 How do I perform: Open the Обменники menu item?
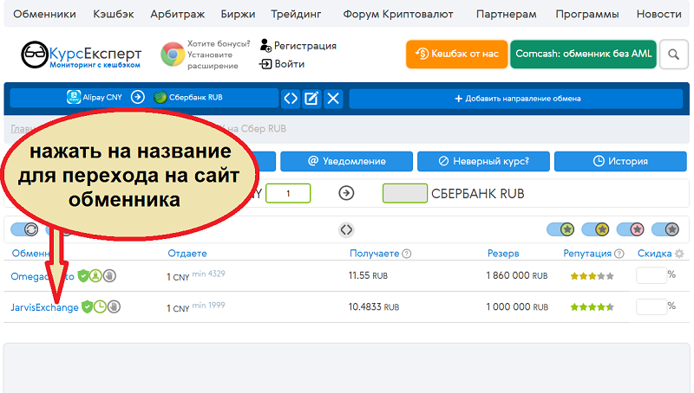(x=44, y=14)
